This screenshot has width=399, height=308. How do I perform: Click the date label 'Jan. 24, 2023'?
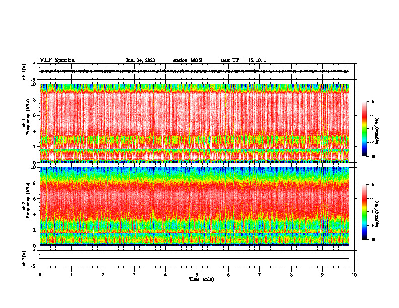click(x=141, y=60)
